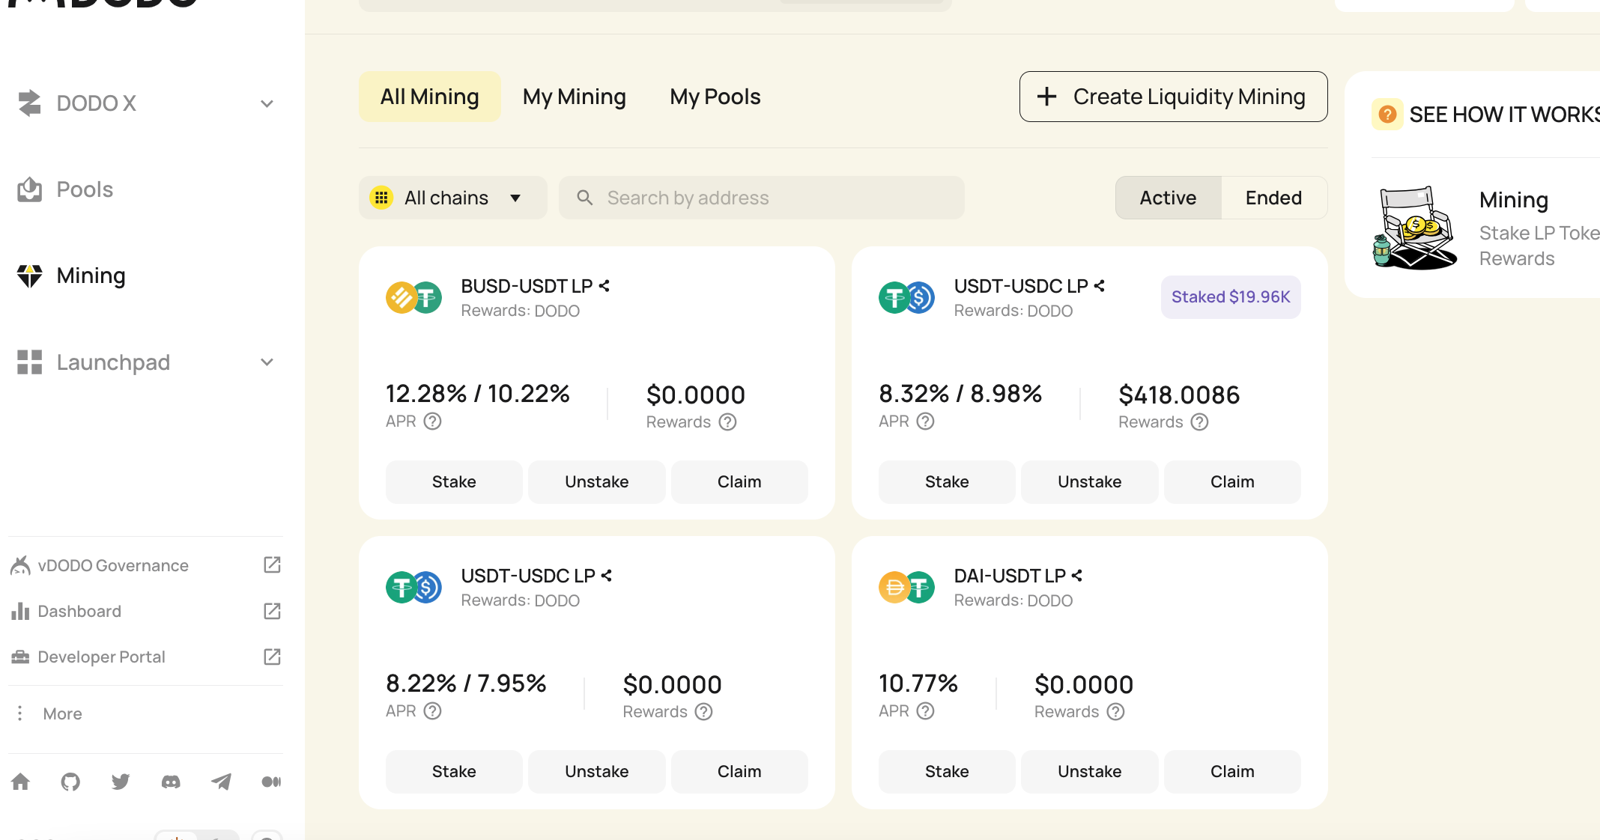Click the vDODO Governance external link icon
This screenshot has height=840, width=1600.
(272, 564)
